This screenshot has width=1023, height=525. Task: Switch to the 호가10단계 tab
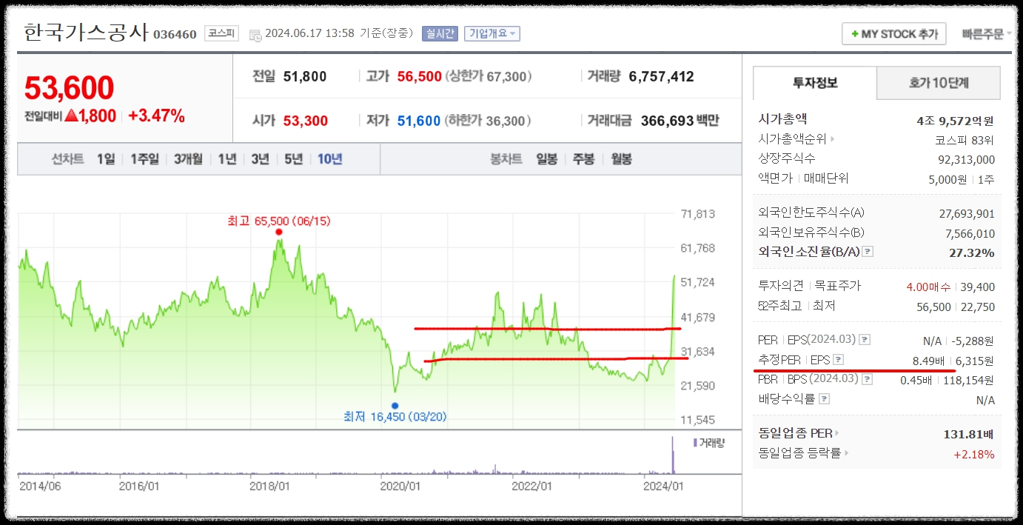[x=938, y=83]
